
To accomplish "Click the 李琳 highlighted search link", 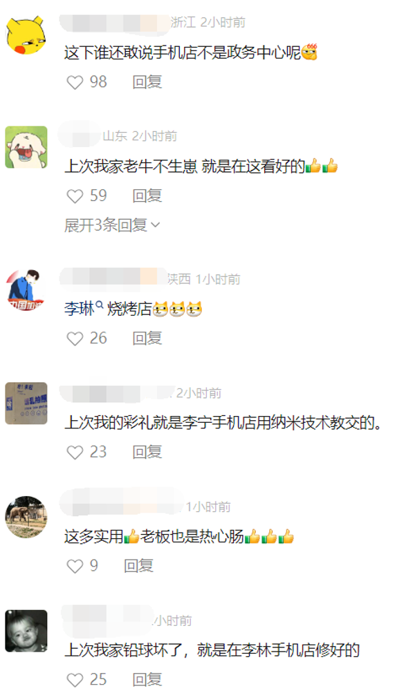I will coord(79,310).
